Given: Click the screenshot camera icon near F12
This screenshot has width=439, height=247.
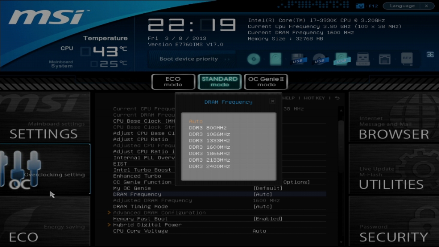Looking at the screenshot, I should (360, 6).
